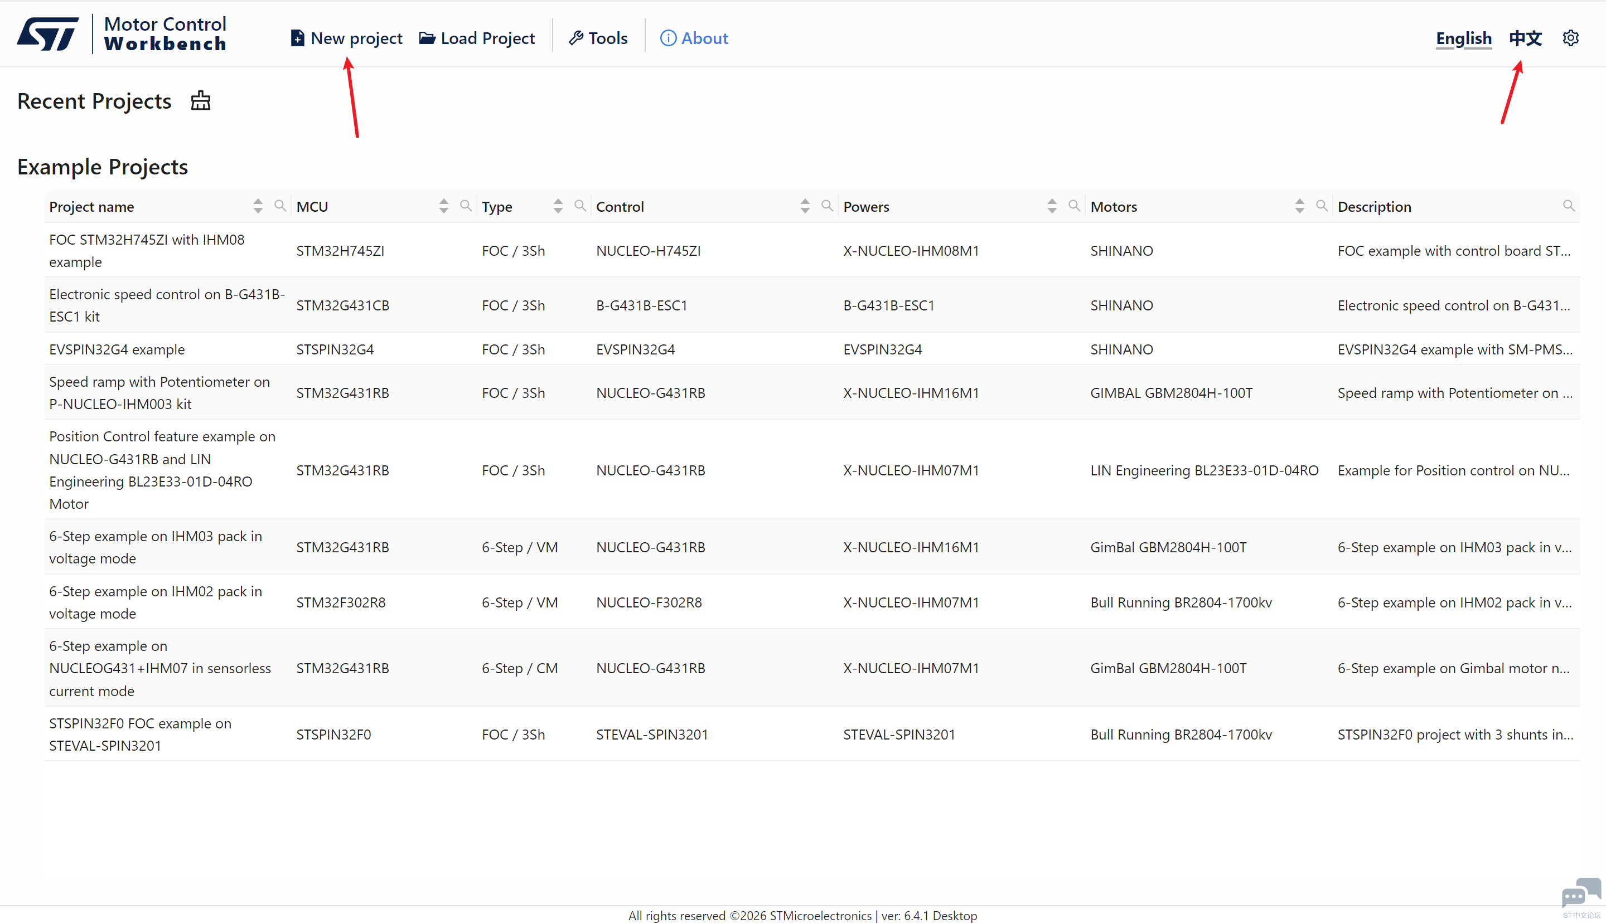Click the B-G431B-ESC1 Powers cell
The width and height of the screenshot is (1606, 924).
(x=889, y=305)
